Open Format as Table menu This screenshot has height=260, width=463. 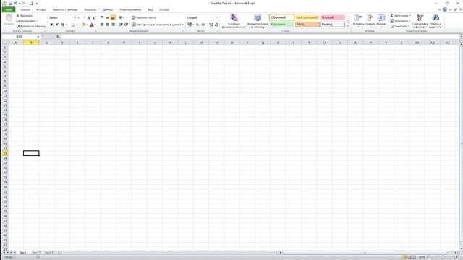point(258,21)
